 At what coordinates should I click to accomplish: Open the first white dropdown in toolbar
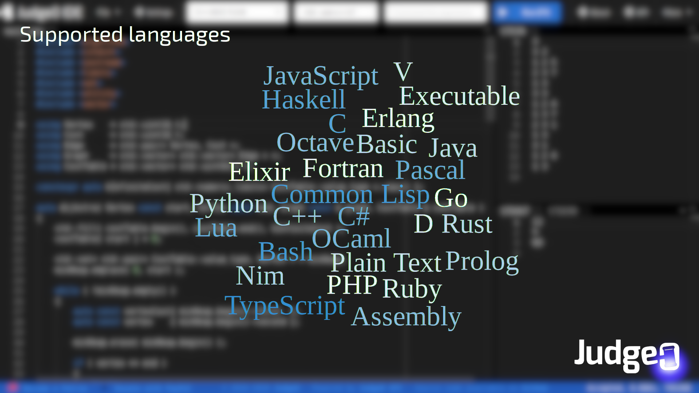237,12
